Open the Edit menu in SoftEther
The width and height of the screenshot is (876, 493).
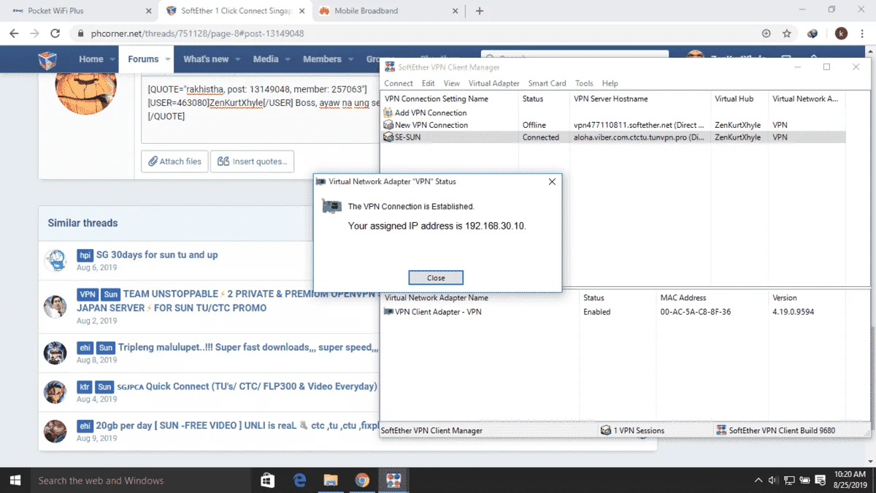(x=429, y=83)
